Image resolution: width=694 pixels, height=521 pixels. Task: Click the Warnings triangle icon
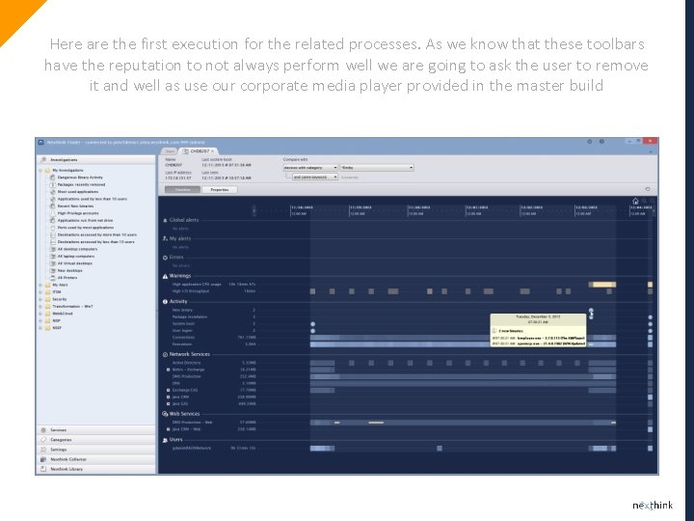point(165,276)
